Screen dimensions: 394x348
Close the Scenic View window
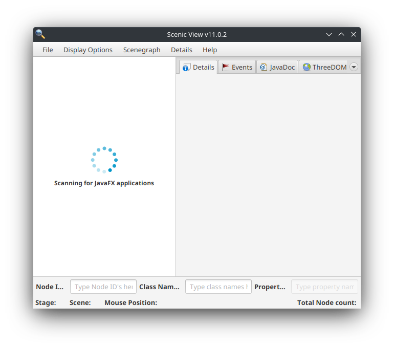pos(354,34)
